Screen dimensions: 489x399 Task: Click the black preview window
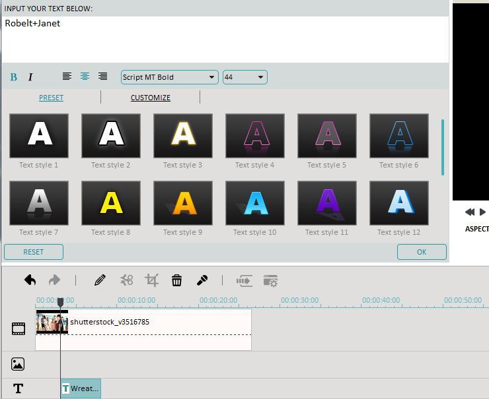(x=470, y=102)
